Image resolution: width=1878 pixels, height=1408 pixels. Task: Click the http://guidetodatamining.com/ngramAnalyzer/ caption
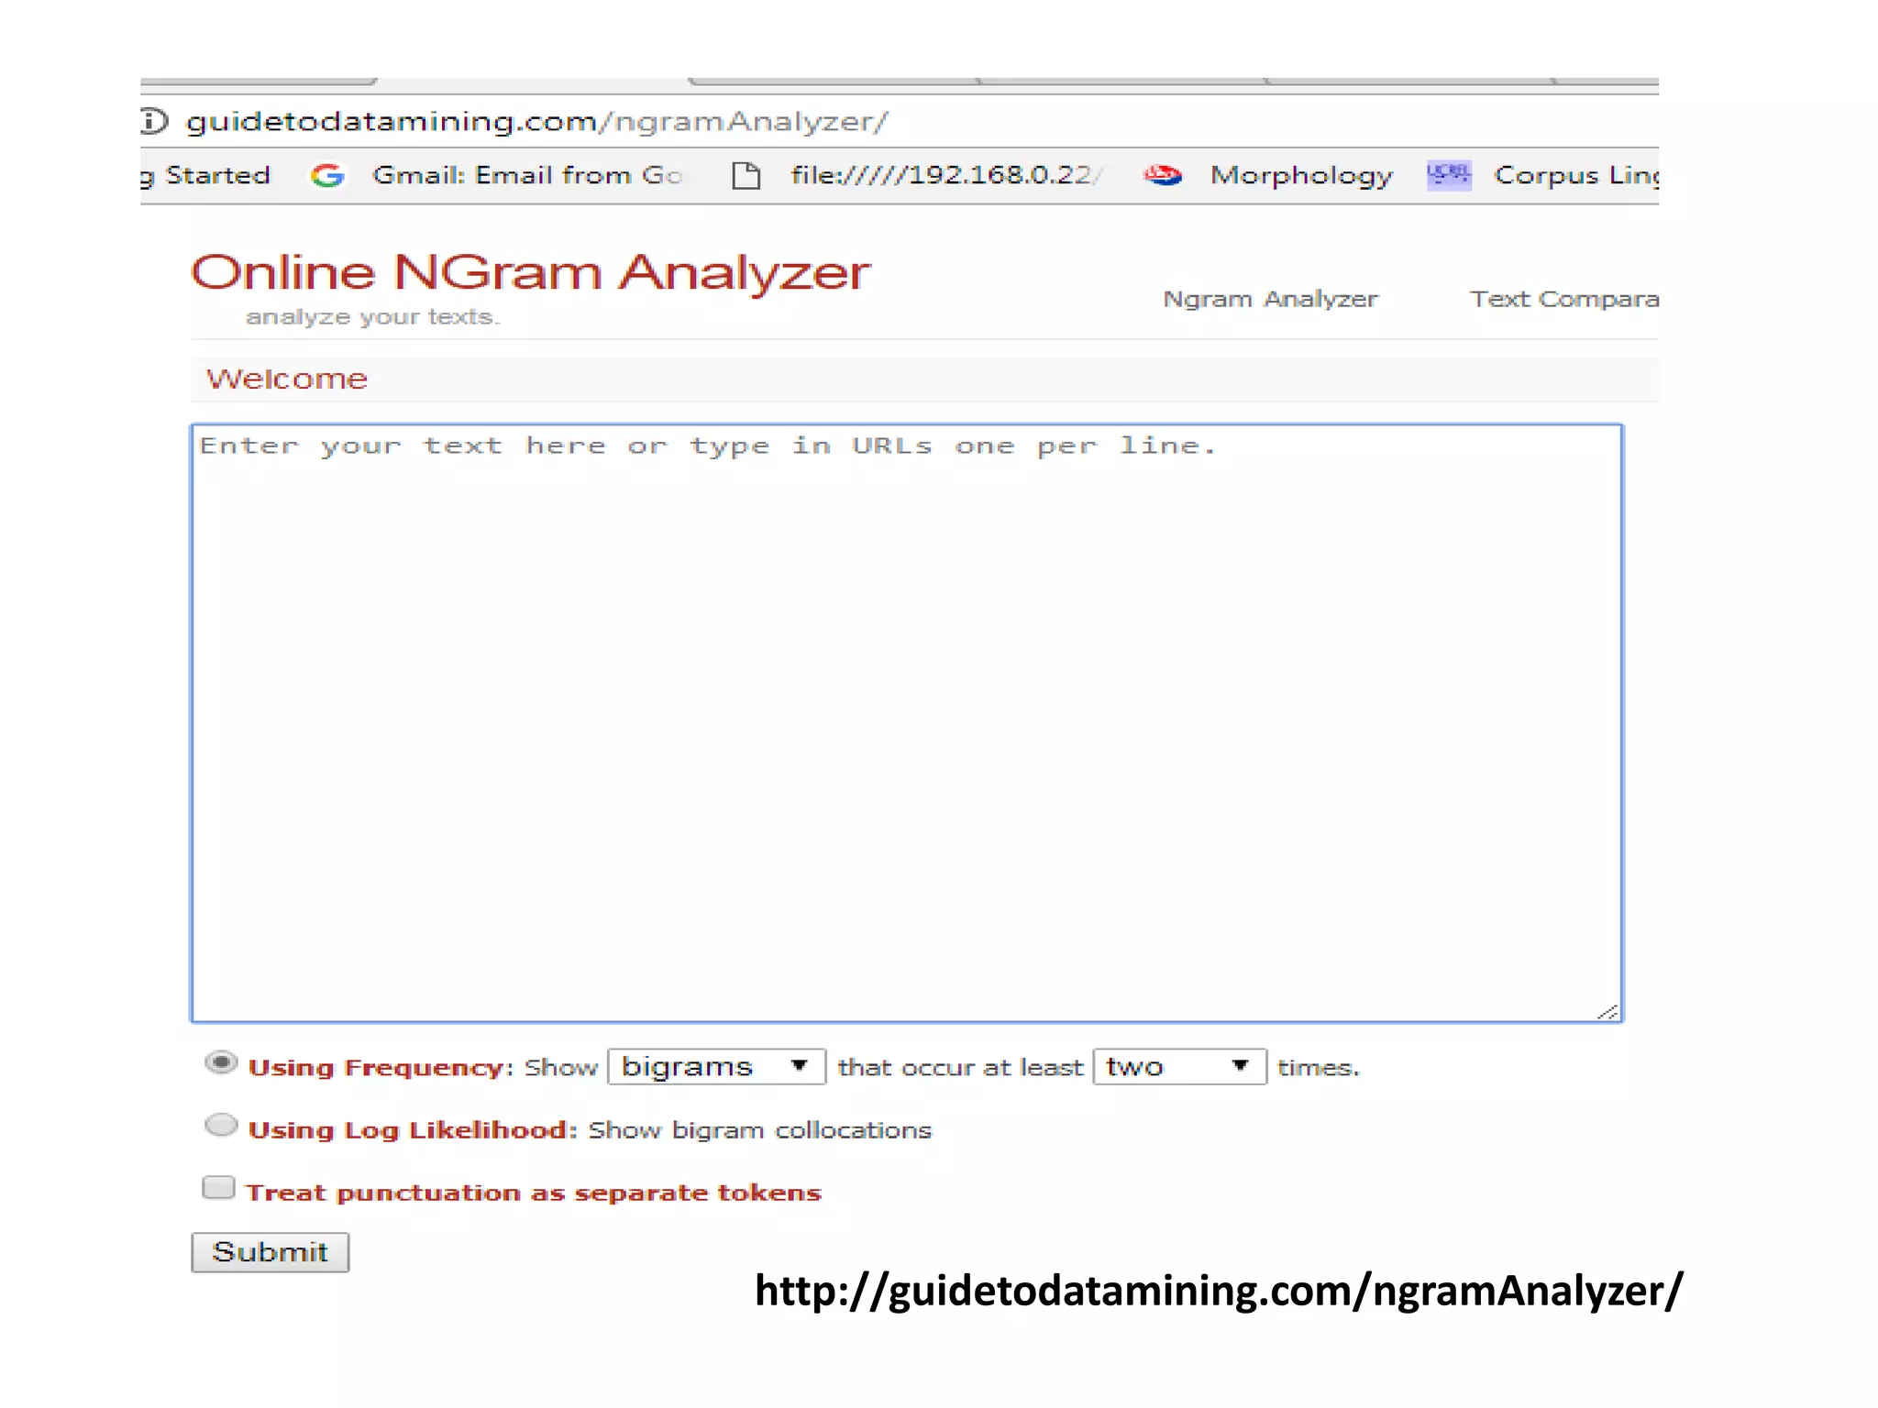pos(1219,1291)
